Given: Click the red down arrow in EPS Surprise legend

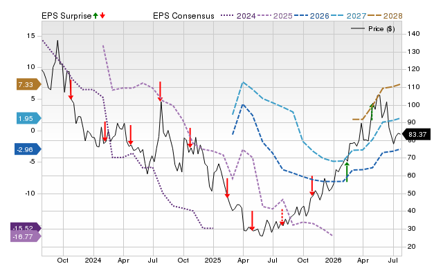Looking at the screenshot, I should tap(102, 15).
